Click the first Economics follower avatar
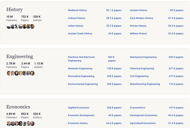 coord(9,124)
